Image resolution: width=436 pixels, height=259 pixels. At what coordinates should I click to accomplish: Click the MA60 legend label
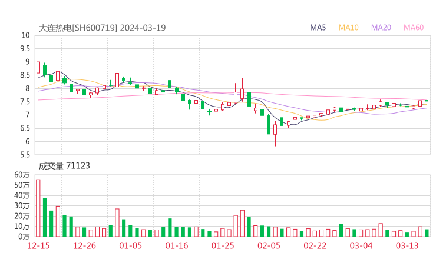coord(414,28)
